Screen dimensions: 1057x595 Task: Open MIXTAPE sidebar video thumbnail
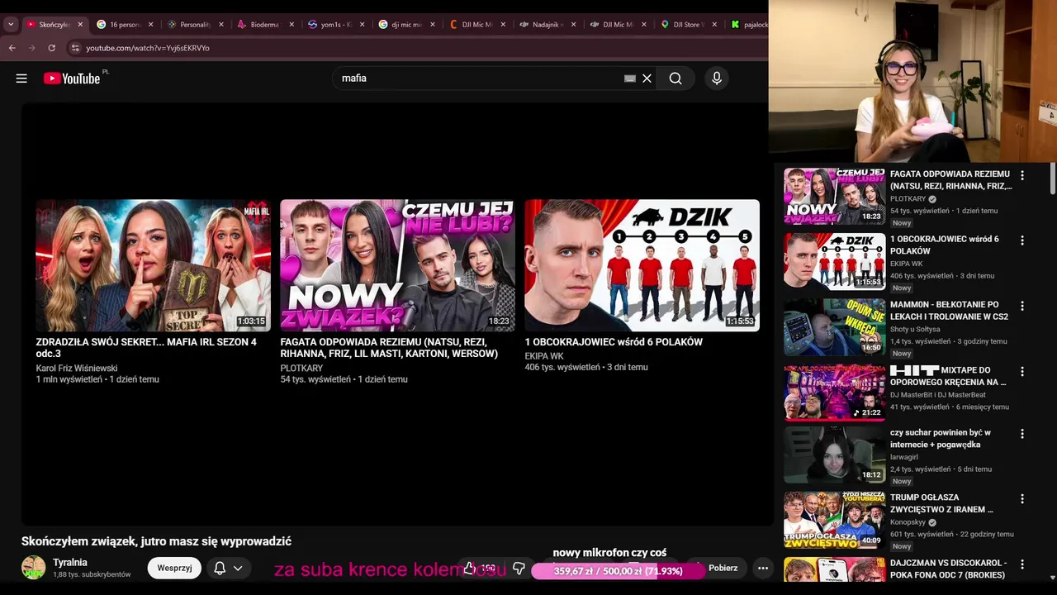pyautogui.click(x=834, y=393)
